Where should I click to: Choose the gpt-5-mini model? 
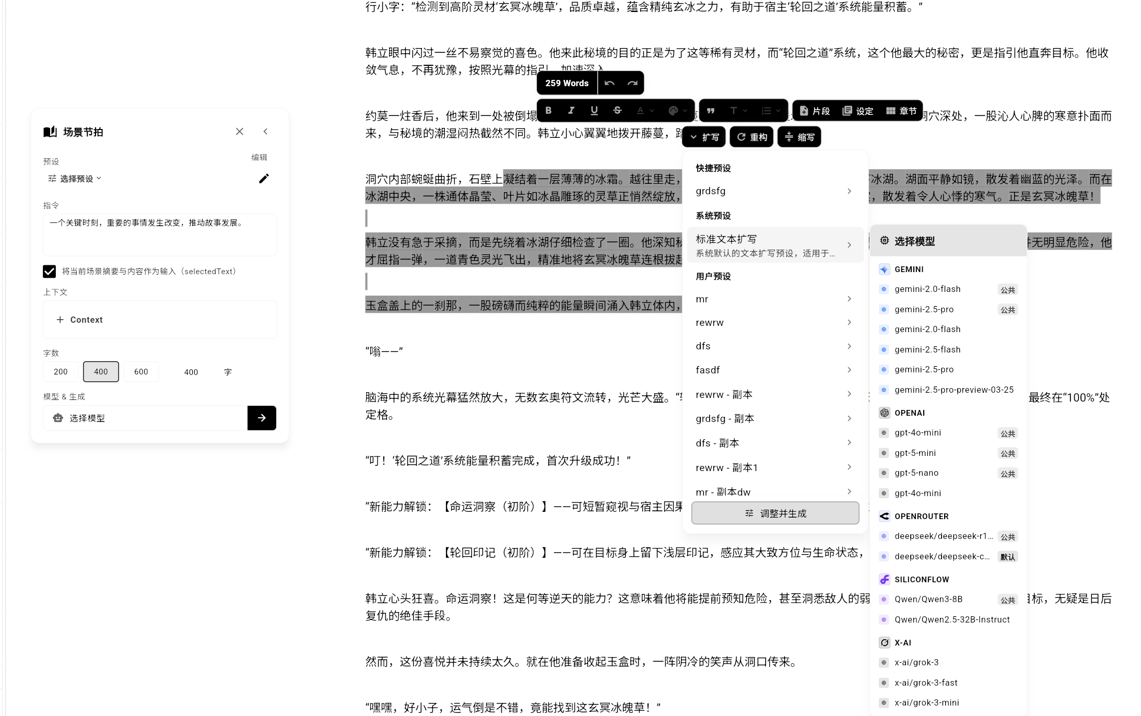click(948, 453)
